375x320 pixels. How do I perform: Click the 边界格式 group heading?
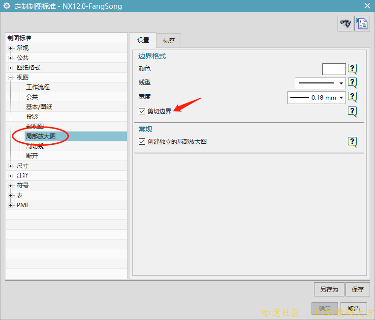click(152, 56)
